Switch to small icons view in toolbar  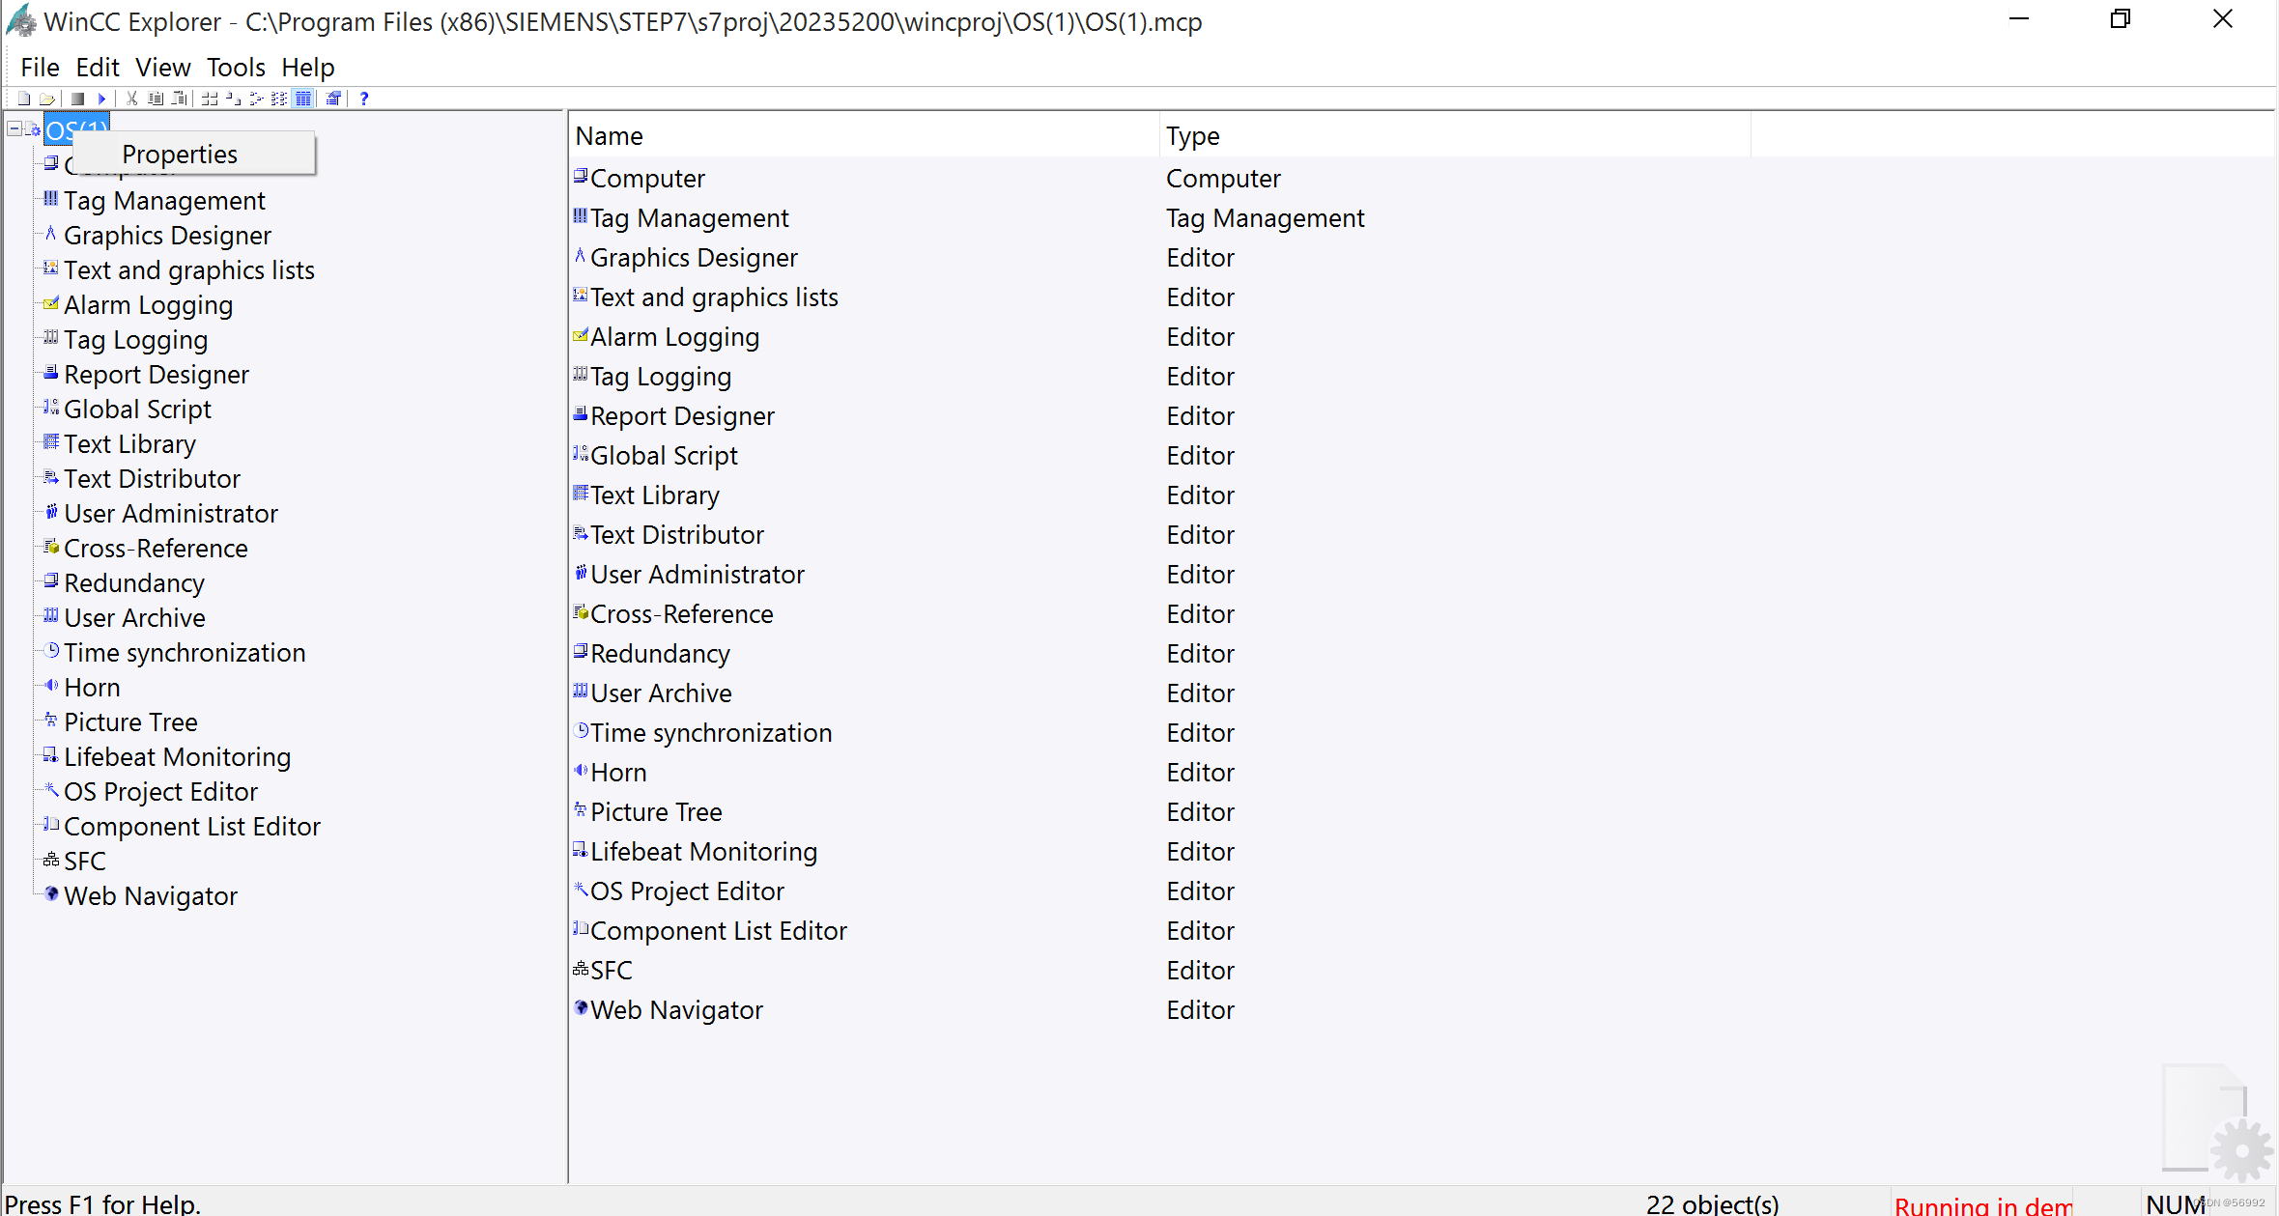[233, 98]
